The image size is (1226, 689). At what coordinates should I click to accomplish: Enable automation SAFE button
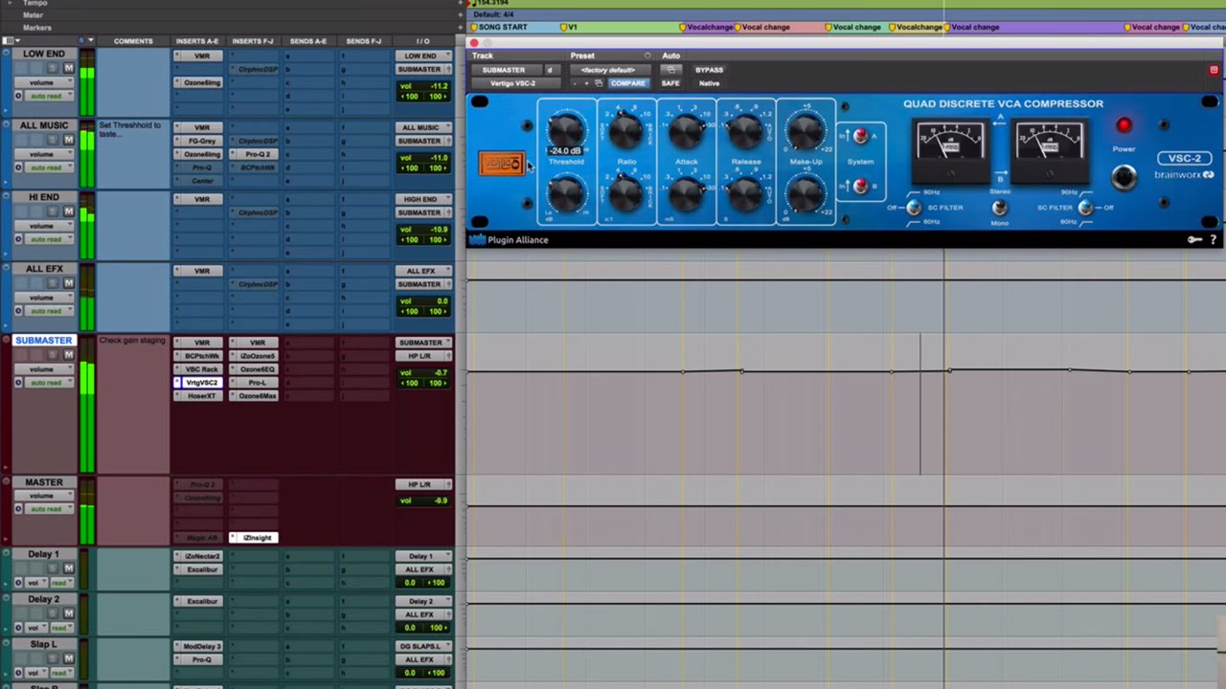670,83
